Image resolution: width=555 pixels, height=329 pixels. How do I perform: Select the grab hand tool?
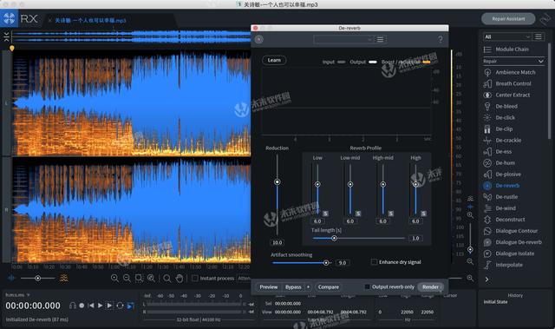[x=180, y=279]
